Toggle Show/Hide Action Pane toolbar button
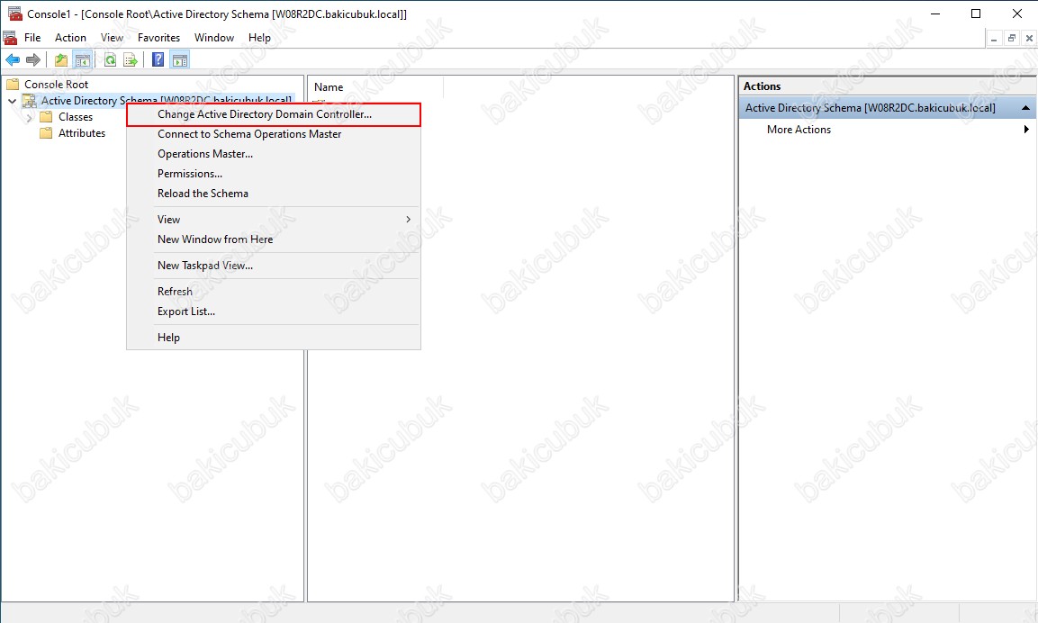1038x623 pixels. (180, 60)
